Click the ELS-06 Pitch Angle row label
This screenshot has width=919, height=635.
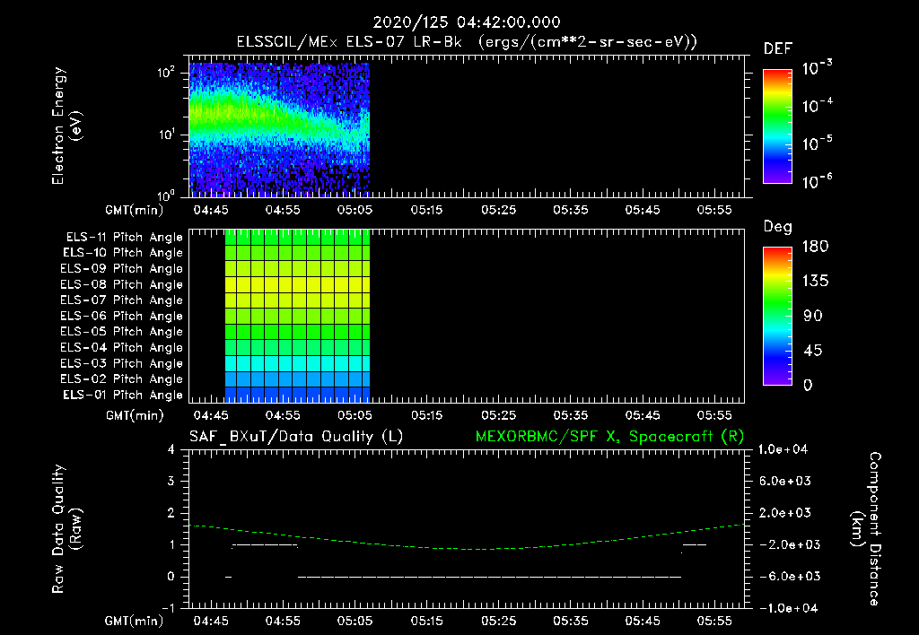pos(122,316)
